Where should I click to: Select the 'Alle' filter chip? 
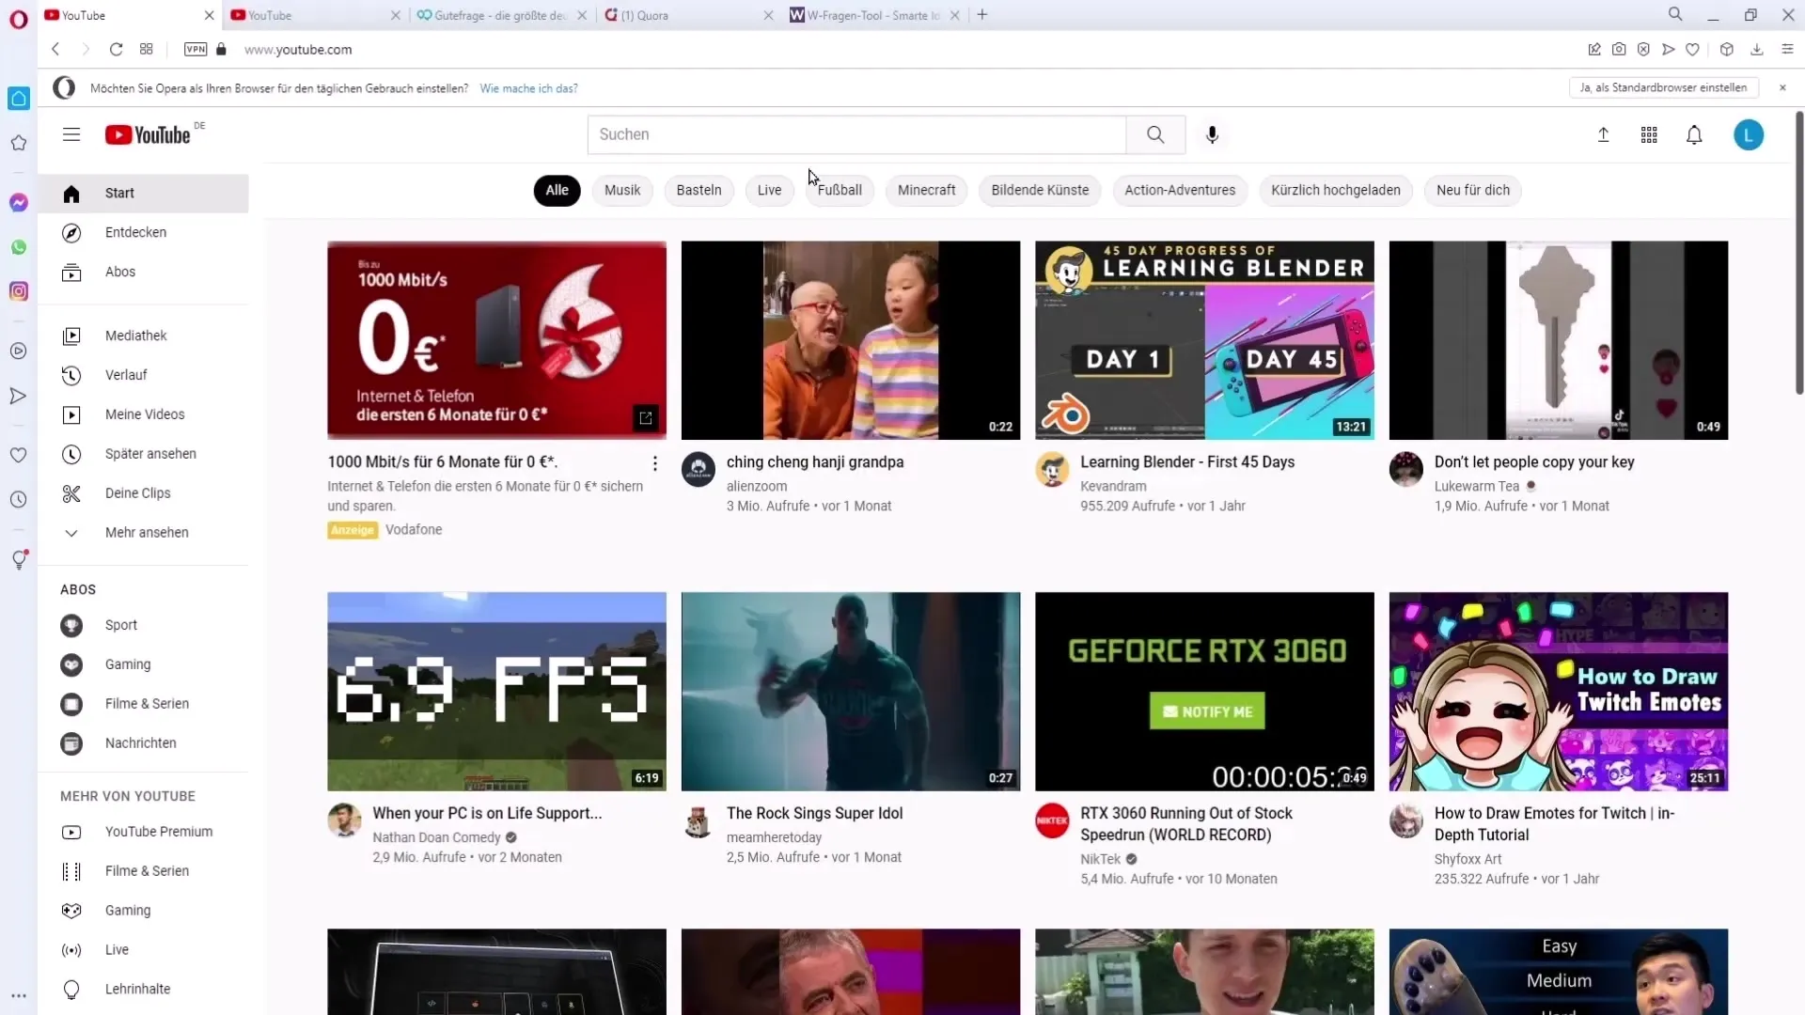(557, 190)
